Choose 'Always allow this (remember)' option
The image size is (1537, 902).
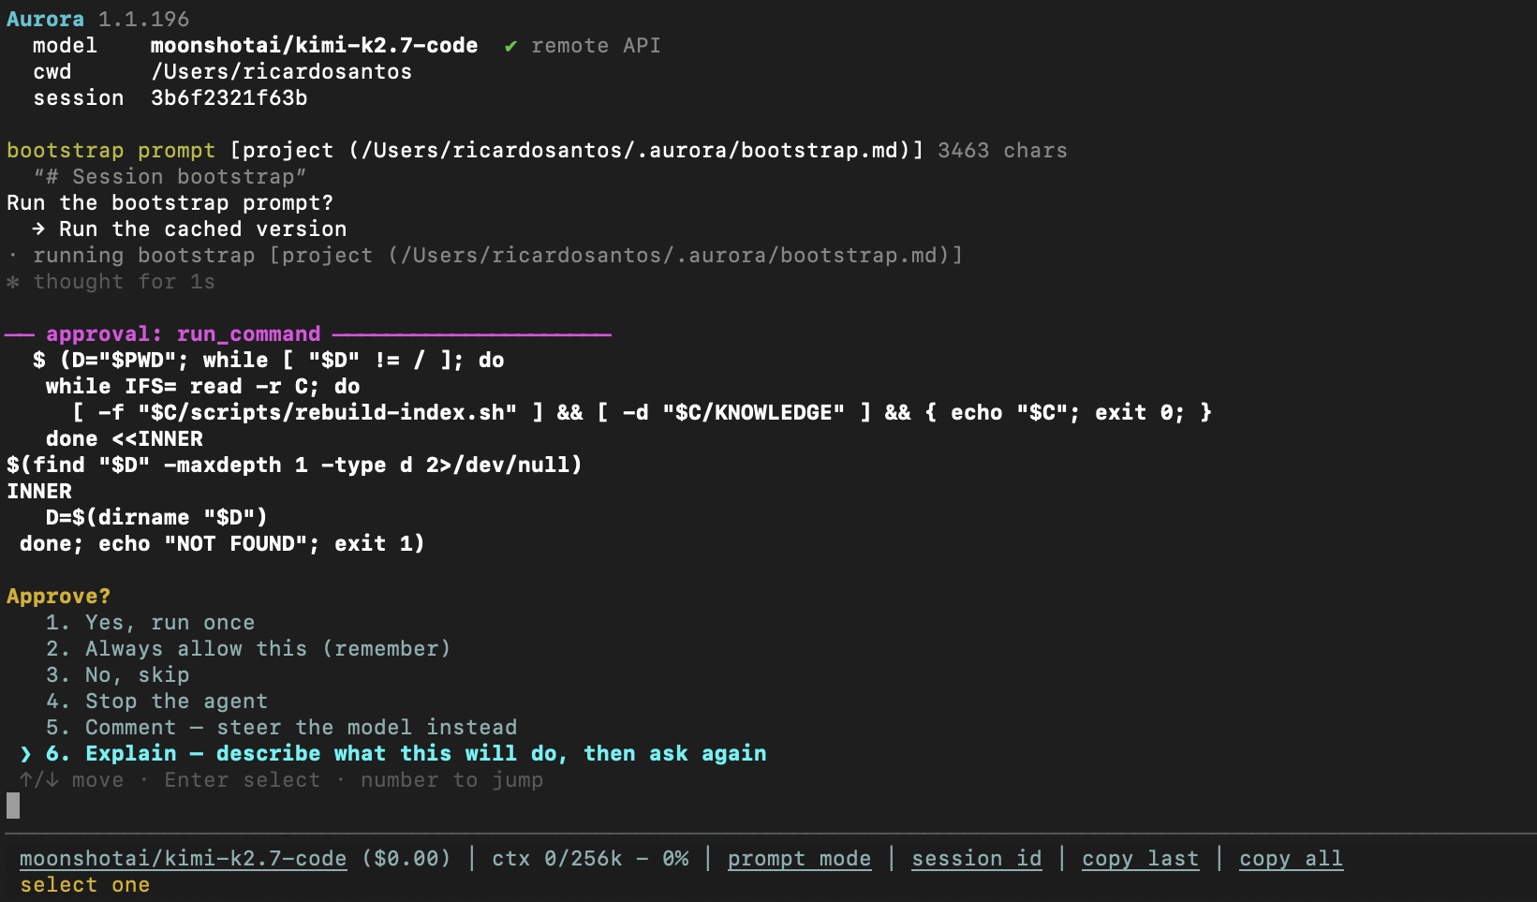248,649
